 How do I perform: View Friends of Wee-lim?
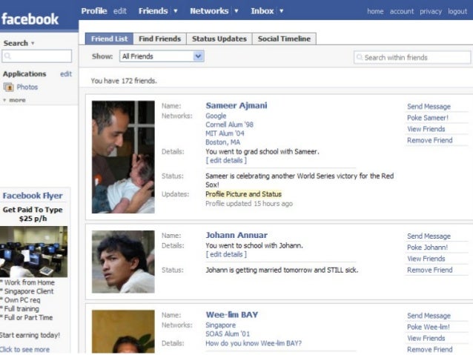[426, 339]
